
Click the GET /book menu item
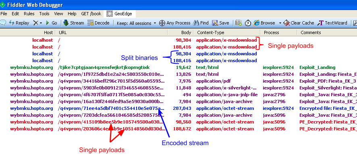click(x=91, y=14)
